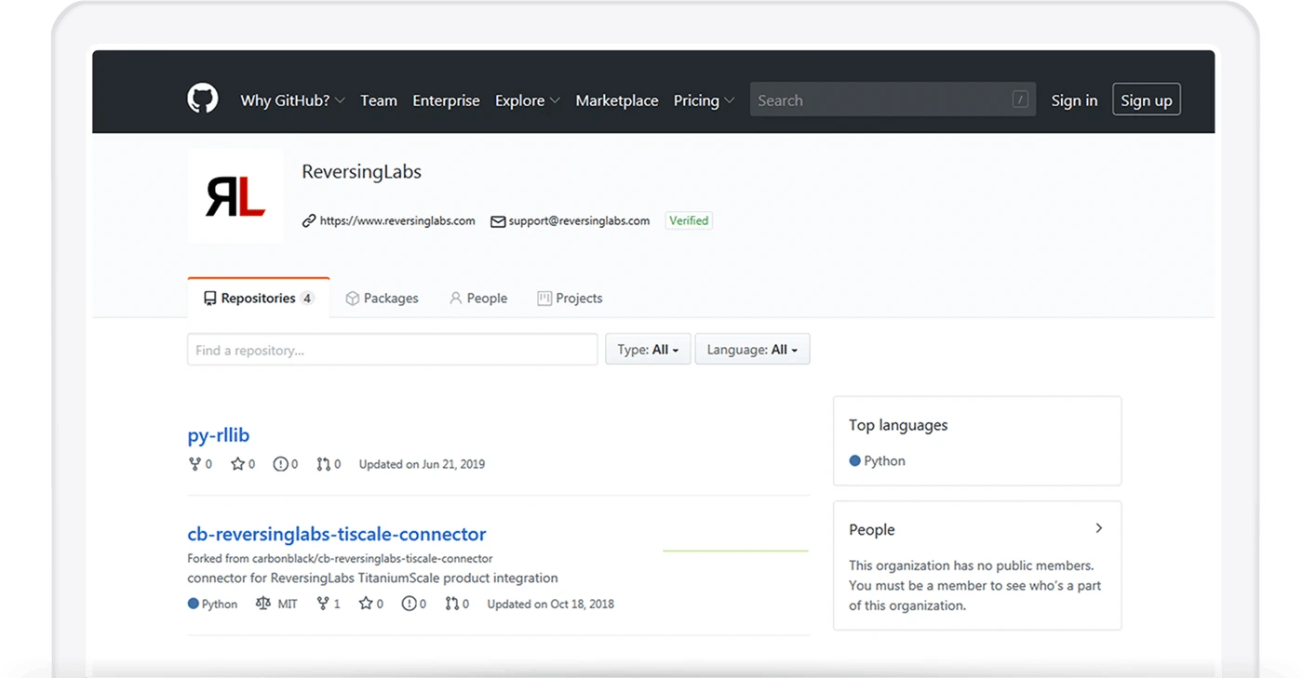Click the People tab person icon
Screen dimensions: 1303x678
455,299
